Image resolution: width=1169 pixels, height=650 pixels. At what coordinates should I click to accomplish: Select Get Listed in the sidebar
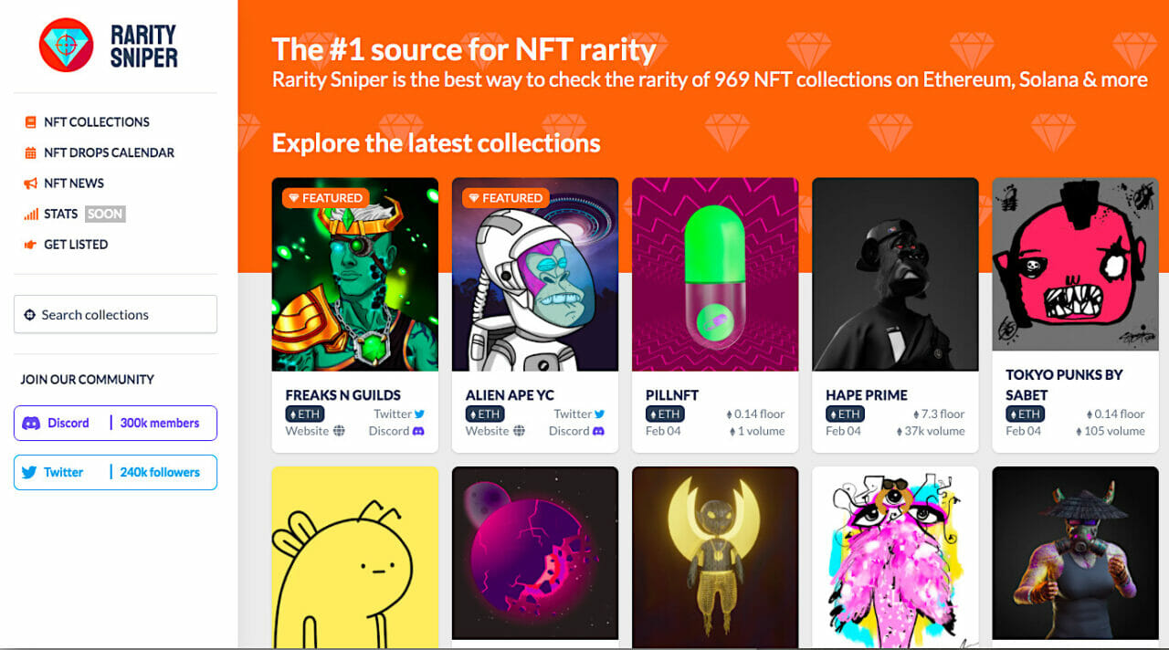[x=76, y=245]
